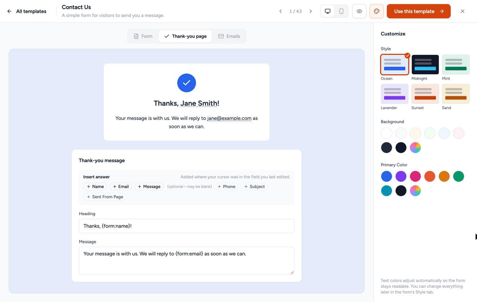Click Use this template button

click(419, 11)
